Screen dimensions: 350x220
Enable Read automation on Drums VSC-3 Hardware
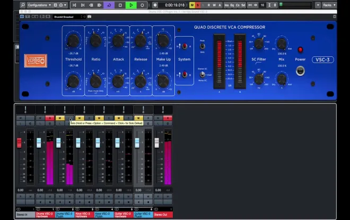coord(40,196)
